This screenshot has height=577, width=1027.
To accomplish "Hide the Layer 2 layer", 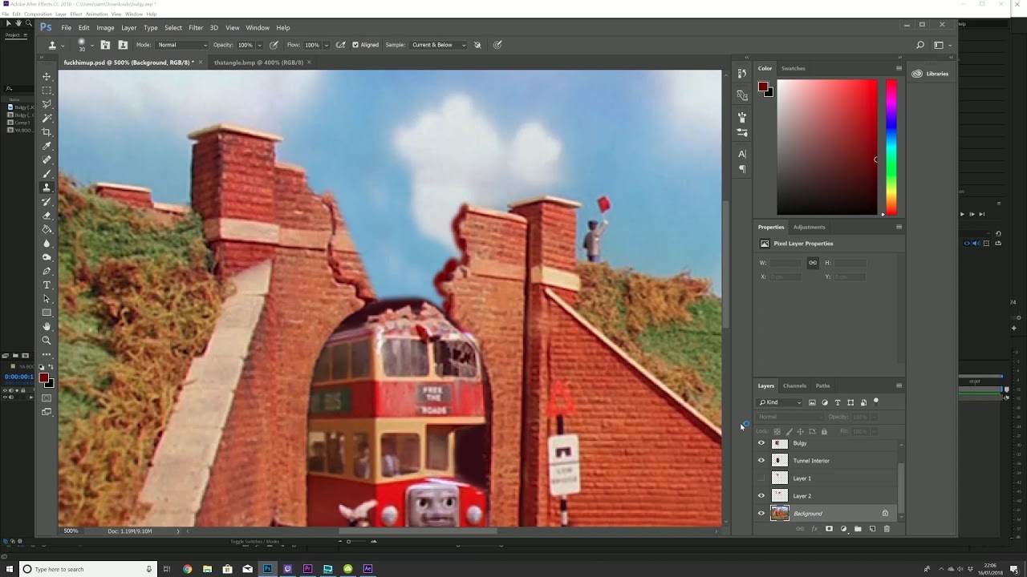I will [x=761, y=496].
